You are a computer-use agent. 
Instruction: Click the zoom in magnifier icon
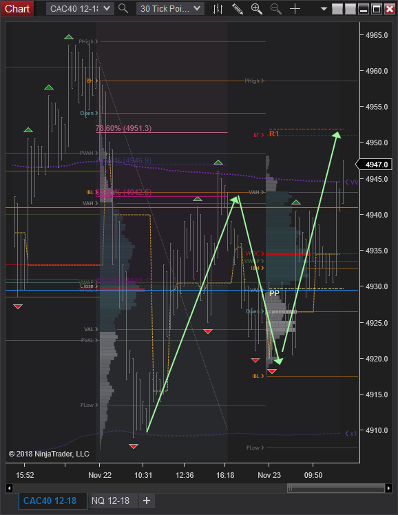pyautogui.click(x=256, y=9)
